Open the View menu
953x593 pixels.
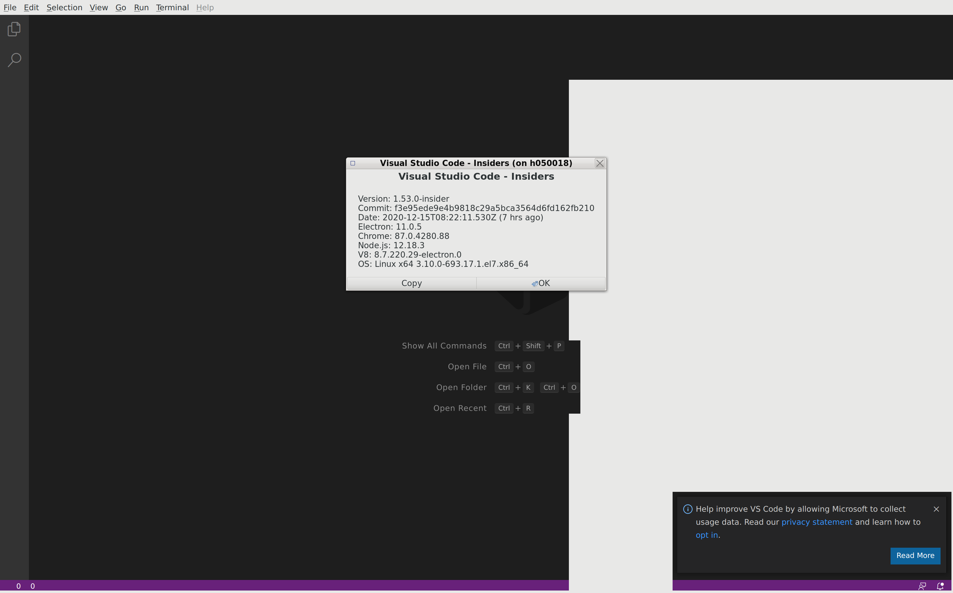98,7
